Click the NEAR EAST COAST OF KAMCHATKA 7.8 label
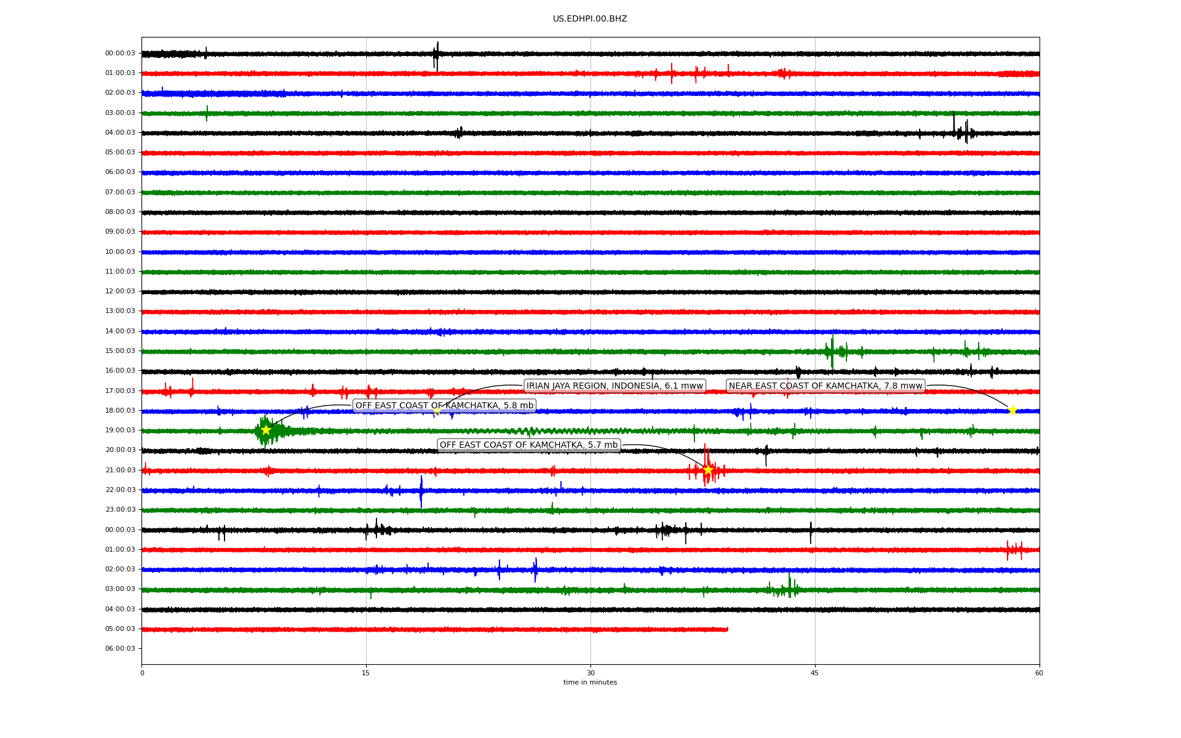This screenshot has width=1181, height=738. pos(825,386)
